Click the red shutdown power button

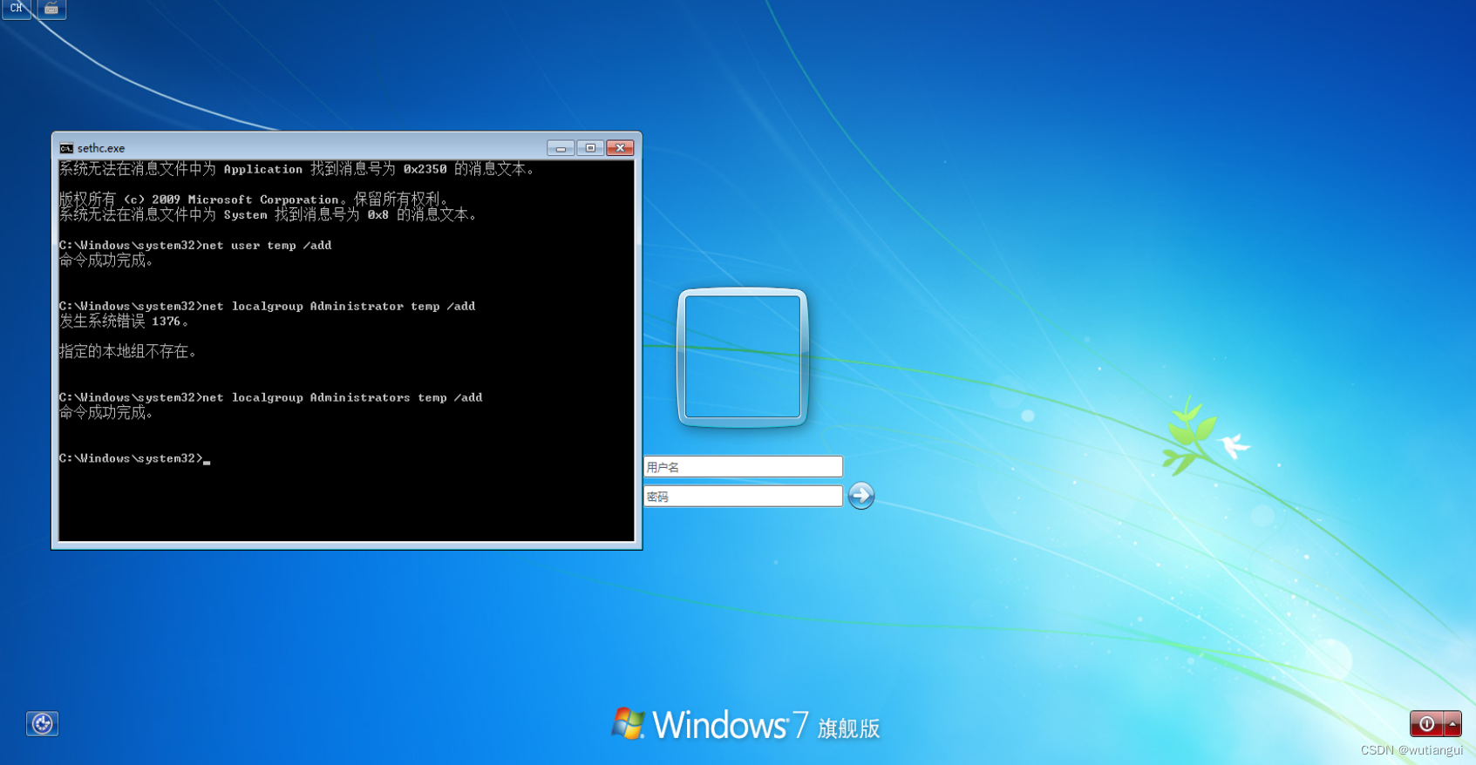(x=1426, y=723)
